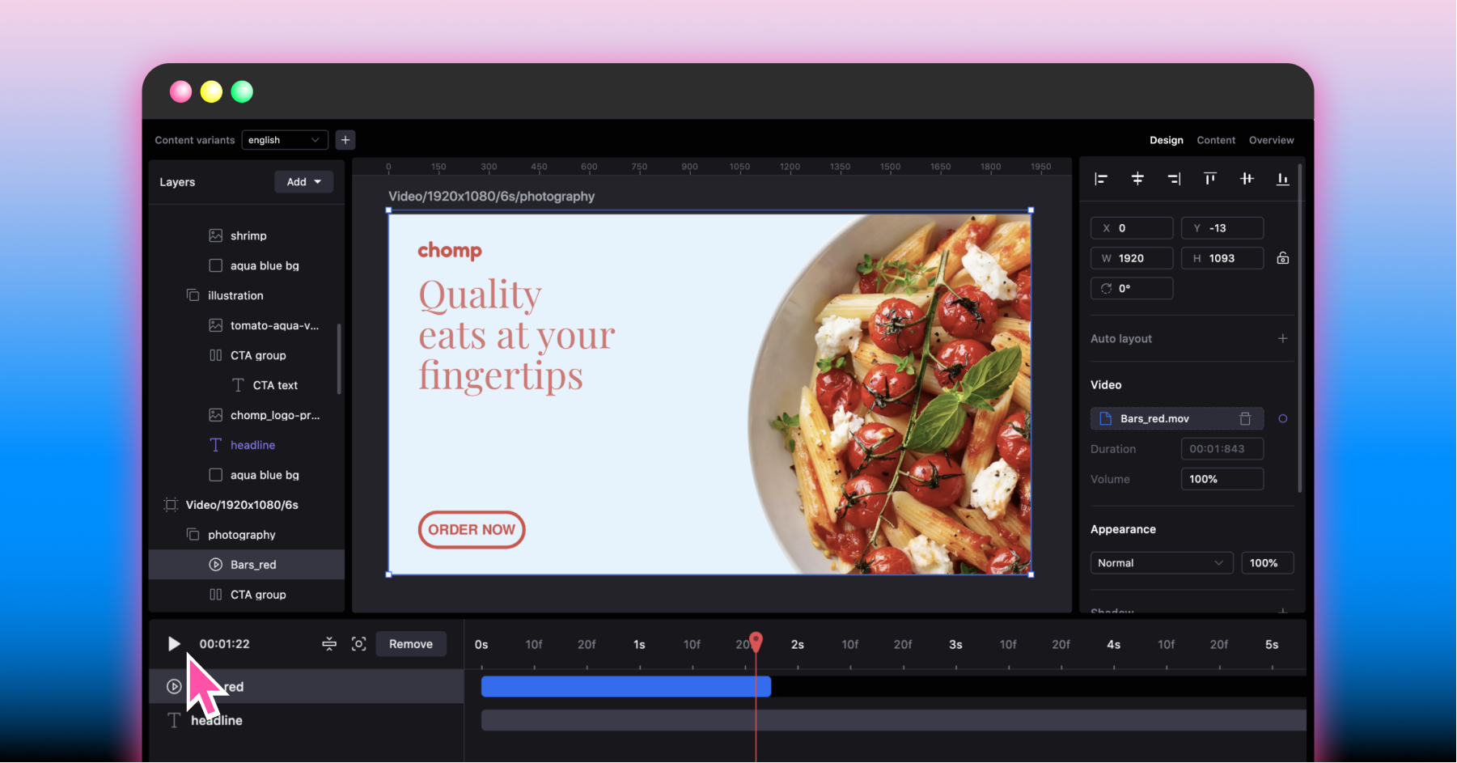Click the chomp logo on canvas
This screenshot has height=763, width=1457.
(450, 251)
